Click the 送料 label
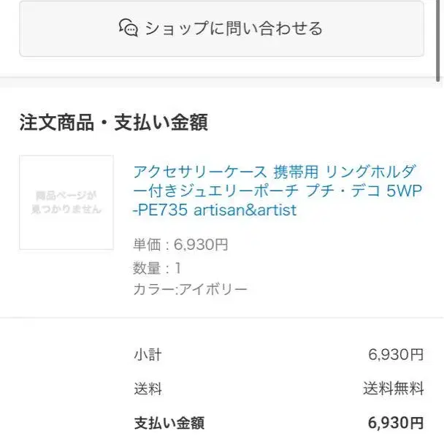The height and width of the screenshot is (444, 444). pyautogui.click(x=148, y=388)
